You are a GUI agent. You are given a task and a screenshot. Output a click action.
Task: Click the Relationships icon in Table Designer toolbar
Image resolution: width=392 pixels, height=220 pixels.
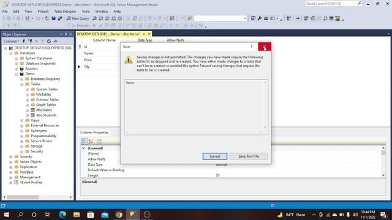click(x=306, y=18)
